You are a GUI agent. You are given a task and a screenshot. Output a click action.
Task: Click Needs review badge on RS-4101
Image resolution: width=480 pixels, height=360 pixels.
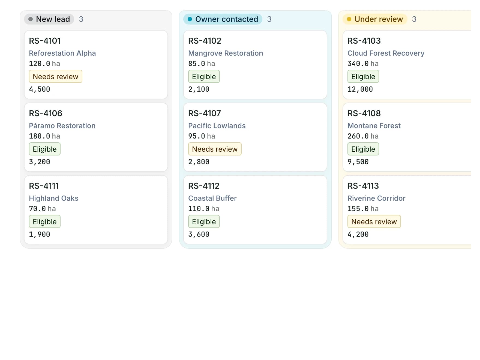pyautogui.click(x=56, y=77)
